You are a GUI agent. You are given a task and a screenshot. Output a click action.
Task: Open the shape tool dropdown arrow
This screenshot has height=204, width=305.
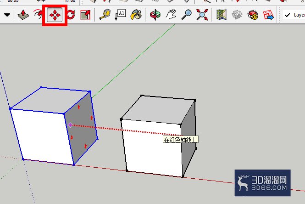point(7,15)
